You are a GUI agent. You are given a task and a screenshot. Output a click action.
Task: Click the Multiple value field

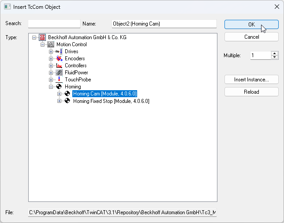click(261, 55)
